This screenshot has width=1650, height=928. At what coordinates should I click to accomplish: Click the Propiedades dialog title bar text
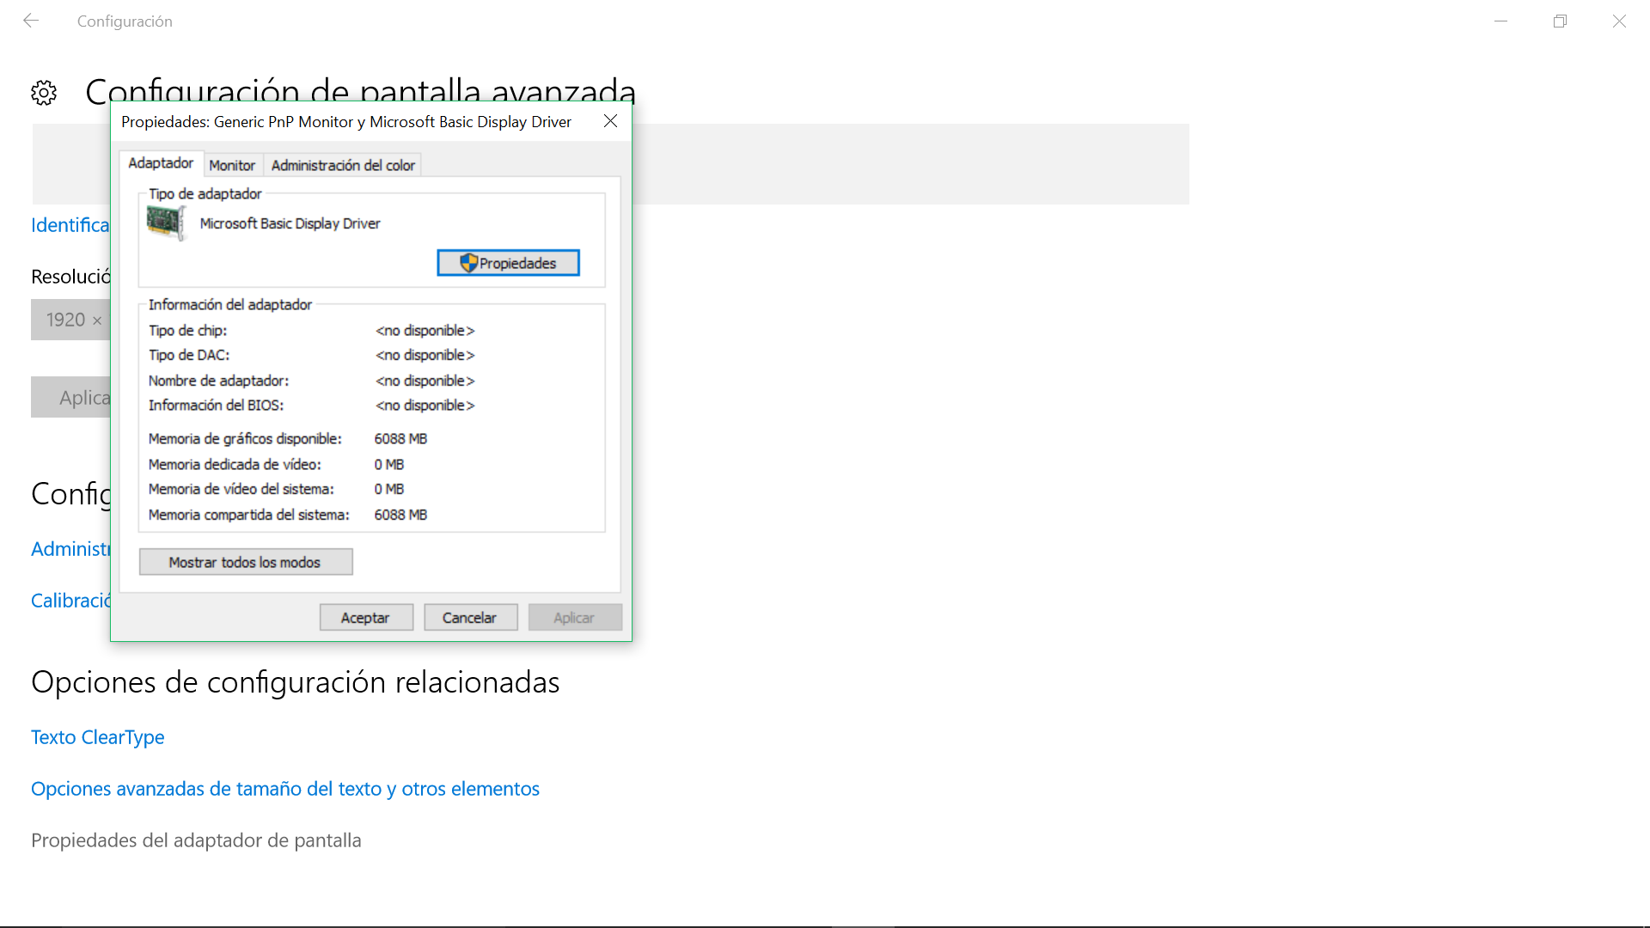click(x=345, y=122)
